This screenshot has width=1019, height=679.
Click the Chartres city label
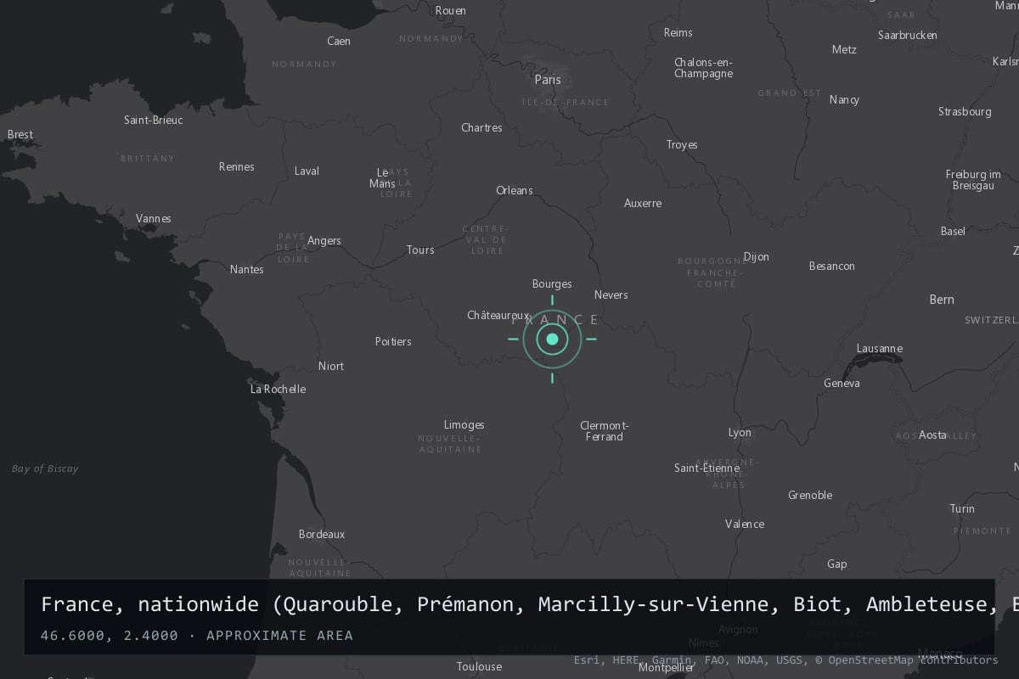pos(481,127)
